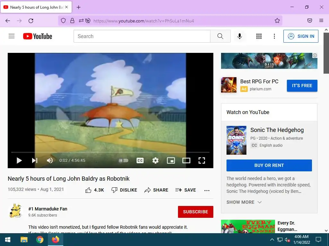Open tracking protection shield icon

click(63, 20)
